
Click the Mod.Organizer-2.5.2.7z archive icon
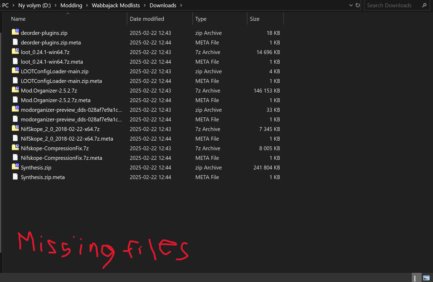pos(15,90)
